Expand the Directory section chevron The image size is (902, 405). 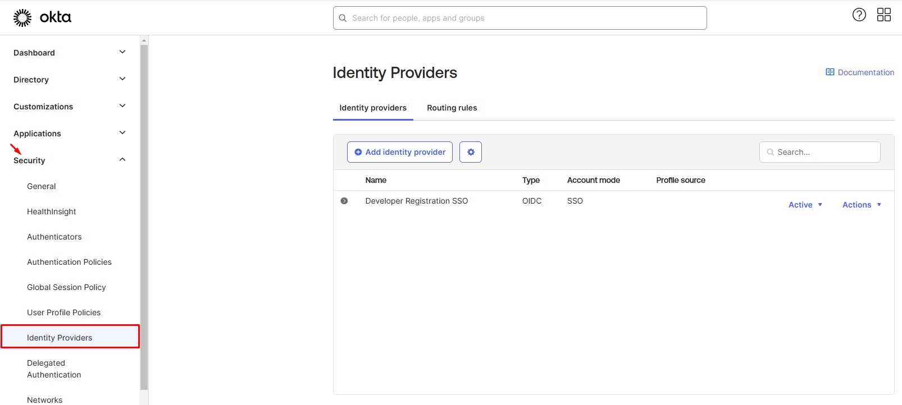point(122,79)
